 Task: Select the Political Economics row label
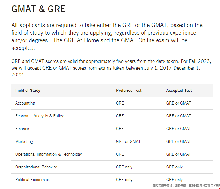(32, 180)
